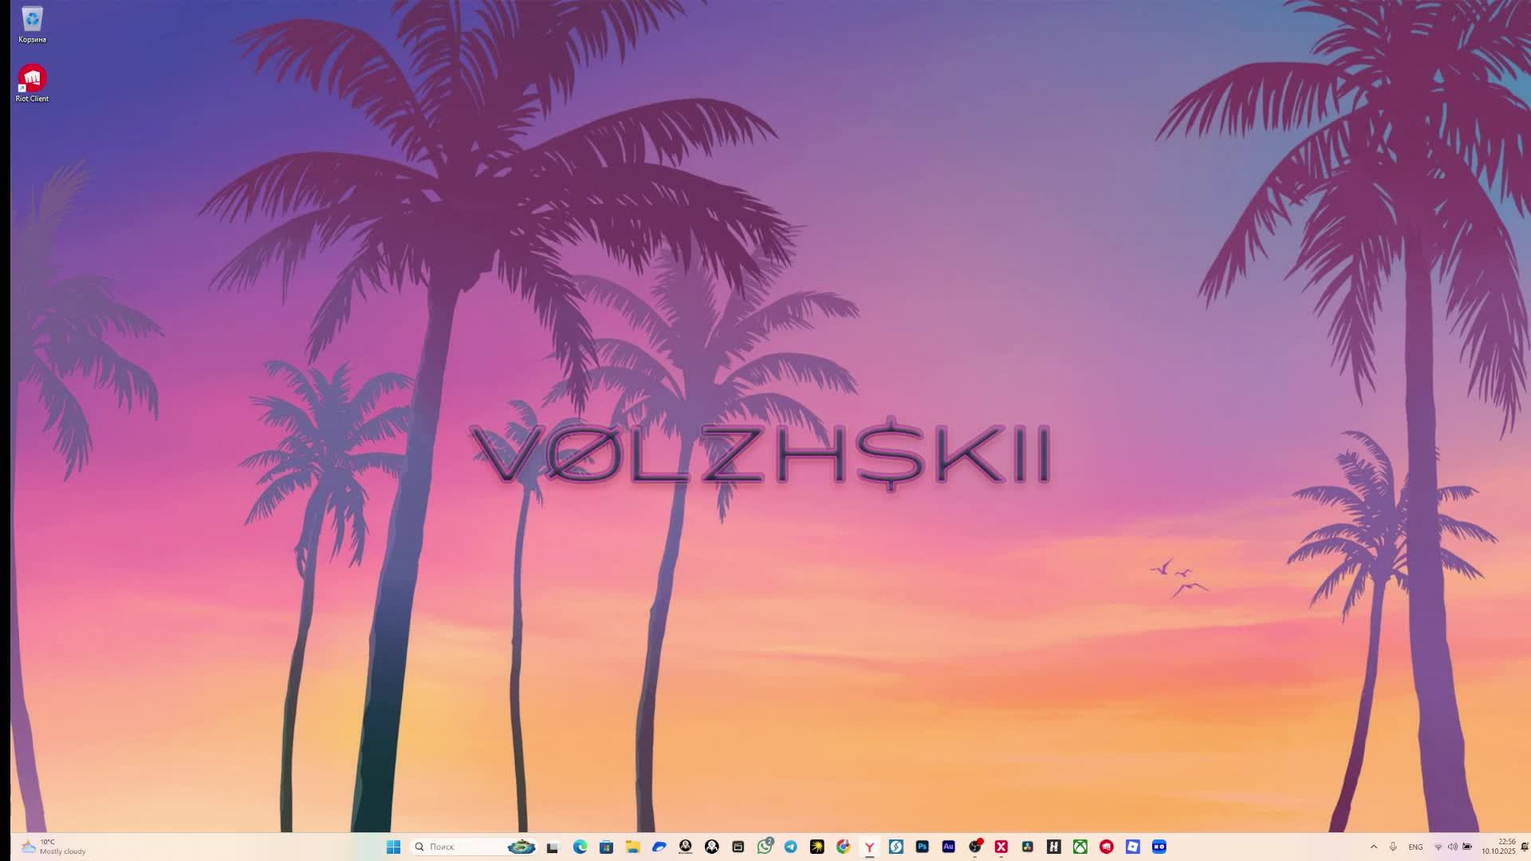Open Microsoft Edge from the taskbar
Image resolution: width=1531 pixels, height=861 pixels.
(x=580, y=847)
